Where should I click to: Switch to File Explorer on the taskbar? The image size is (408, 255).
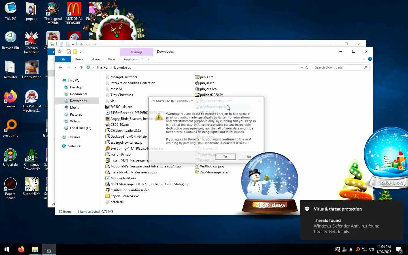[35, 249]
